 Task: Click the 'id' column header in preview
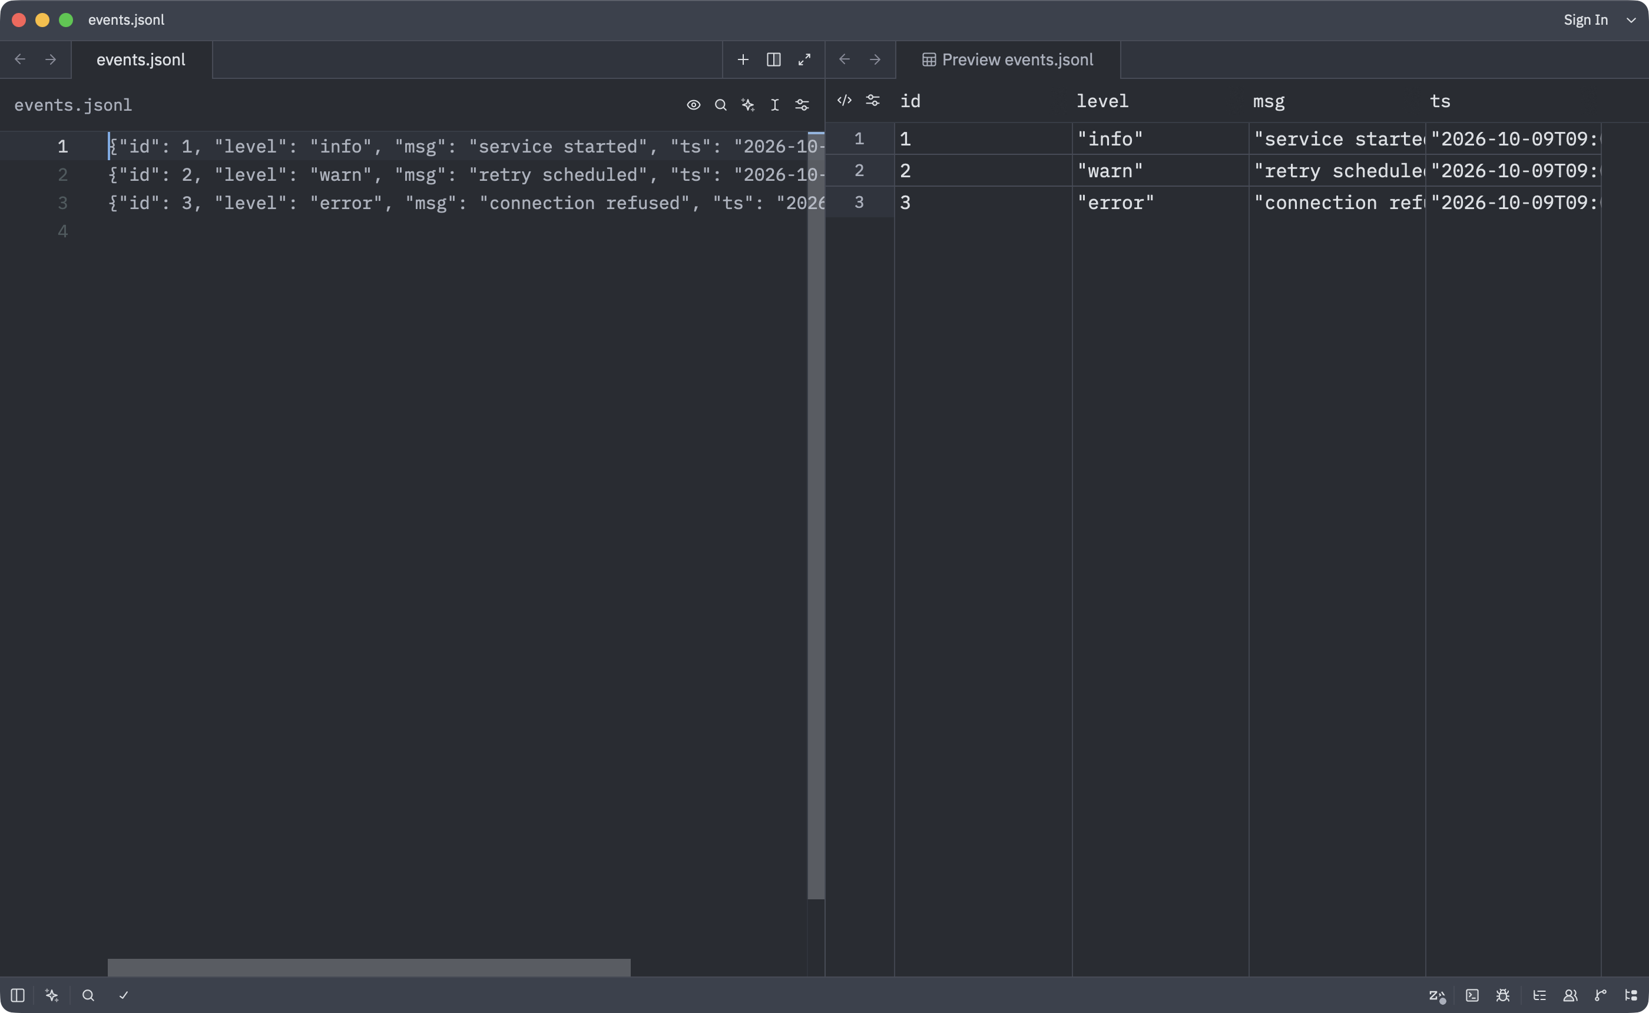(910, 101)
